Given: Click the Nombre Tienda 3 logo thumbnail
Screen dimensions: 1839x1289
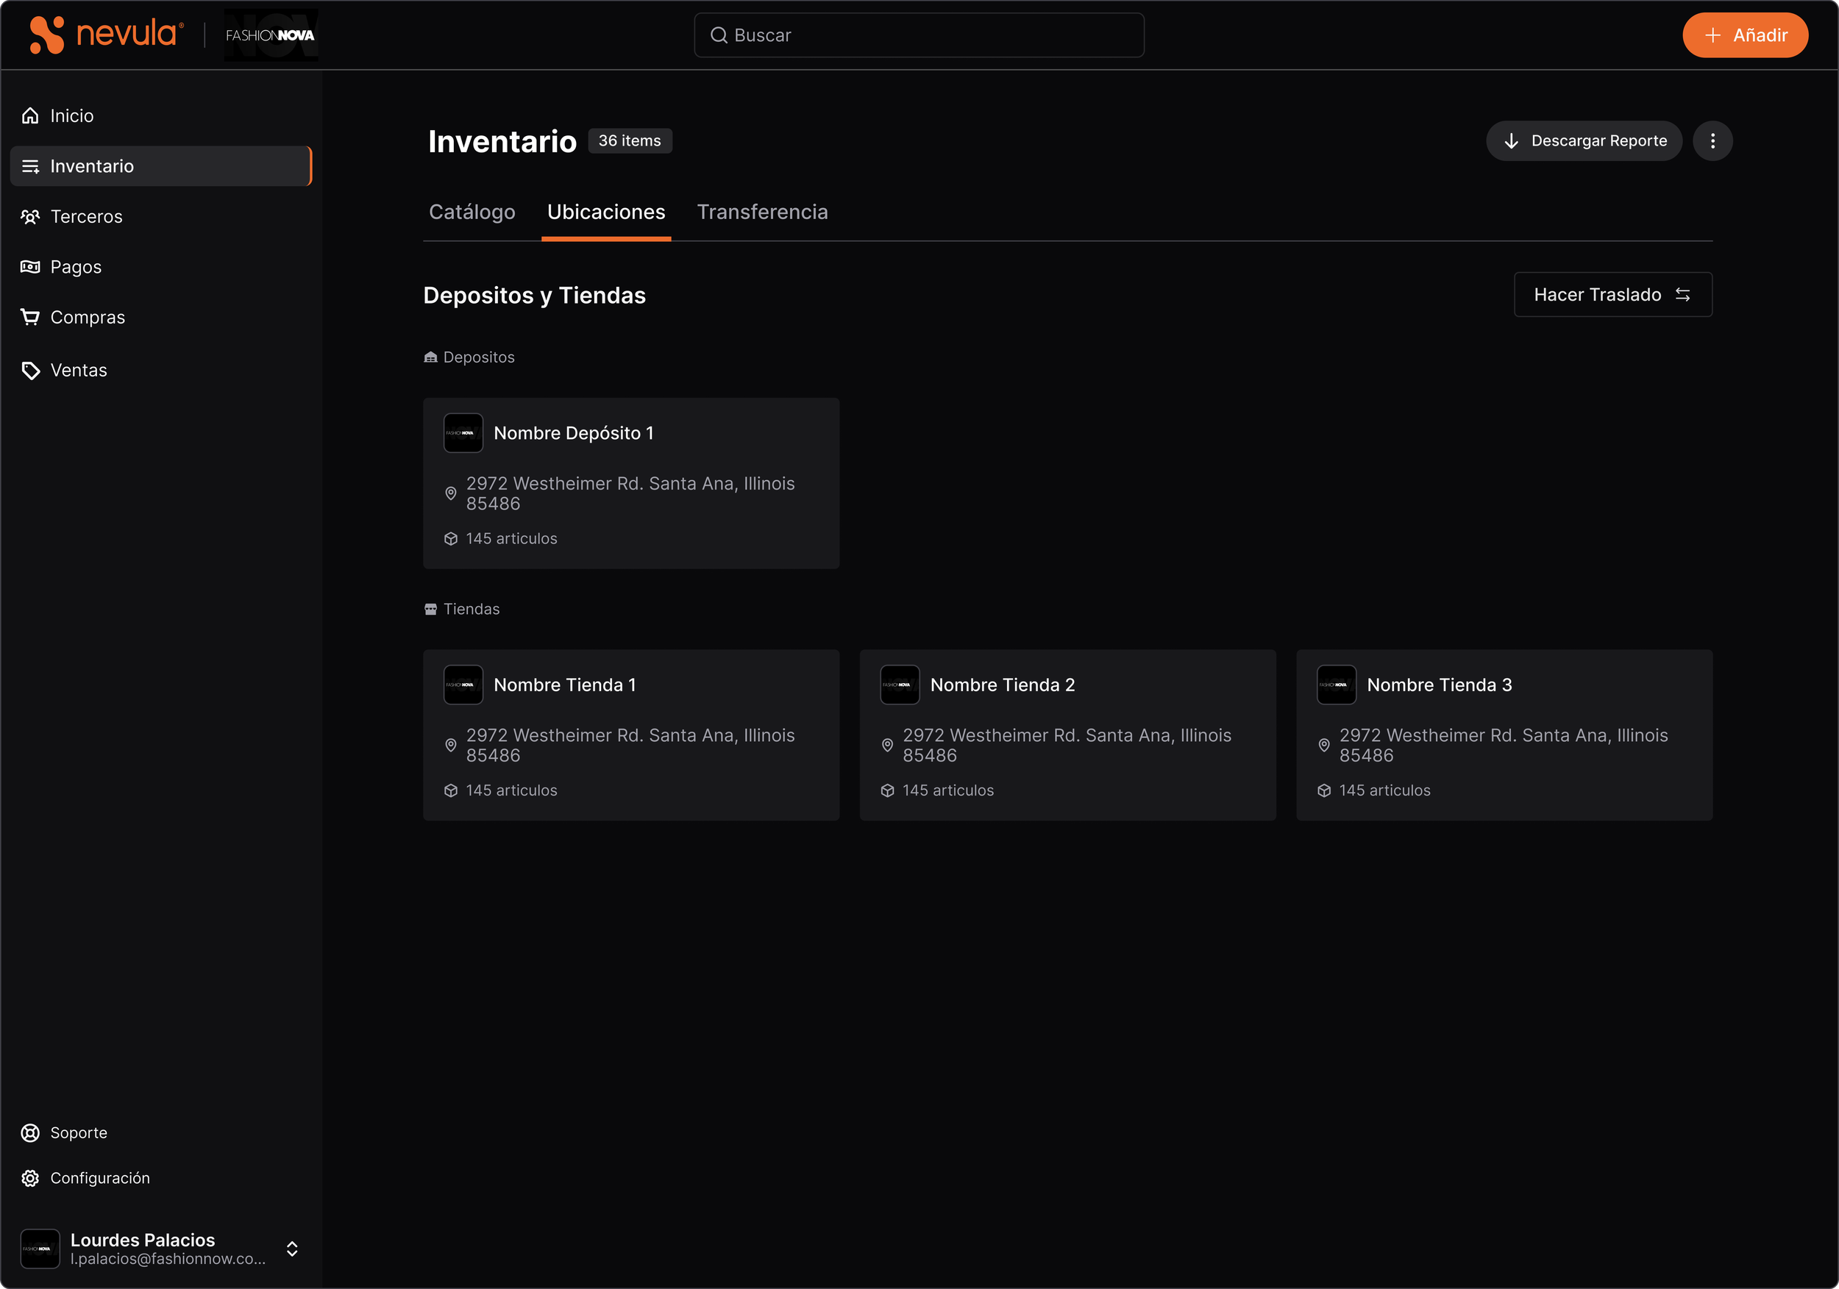Looking at the screenshot, I should pyautogui.click(x=1336, y=685).
